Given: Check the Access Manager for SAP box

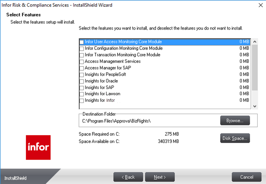Looking at the screenshot, I should [x=82, y=68].
